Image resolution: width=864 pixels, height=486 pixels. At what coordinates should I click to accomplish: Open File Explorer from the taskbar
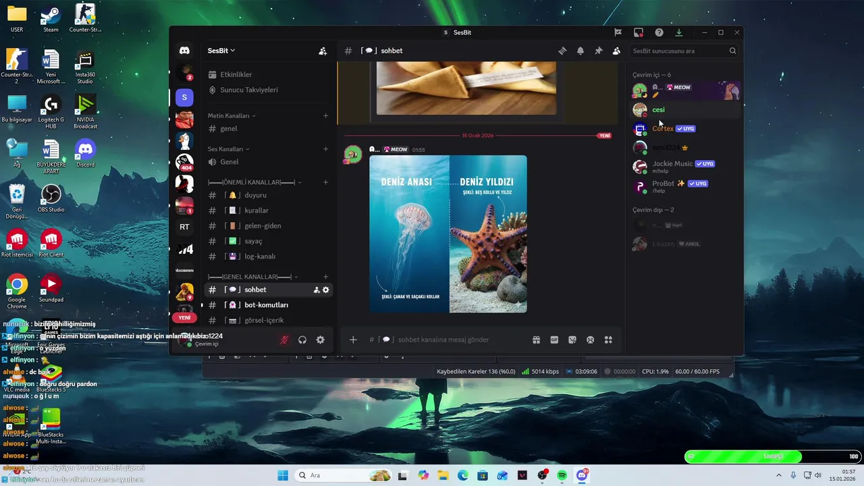coord(443,475)
